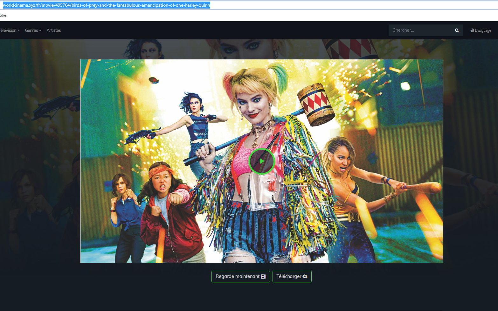Select Artistes in the navigation bar

pos(53,30)
